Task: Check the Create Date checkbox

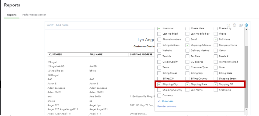Action: point(187,28)
